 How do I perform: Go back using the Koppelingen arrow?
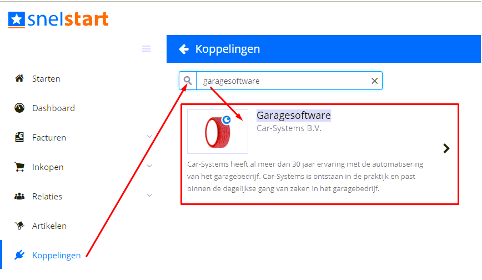click(184, 49)
